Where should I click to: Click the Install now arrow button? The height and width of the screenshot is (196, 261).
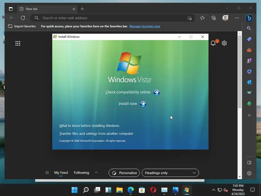143,104
